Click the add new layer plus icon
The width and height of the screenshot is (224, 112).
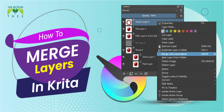[x=124, y=73]
